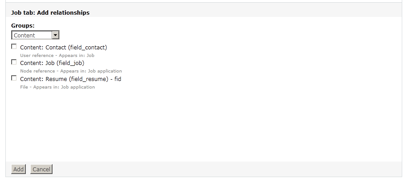This screenshot has height=182, width=408.
Task: Click the "Content: Resume (field_resume) - fid" label
Action: (x=71, y=79)
